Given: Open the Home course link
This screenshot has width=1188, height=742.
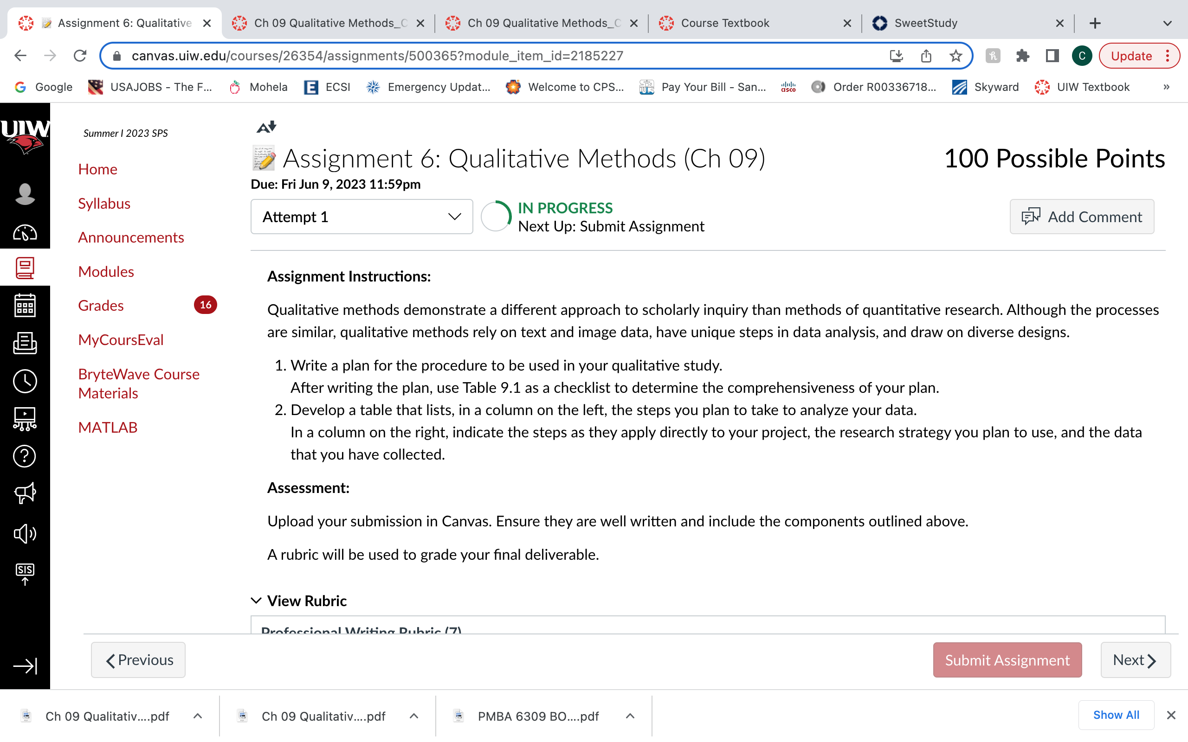Looking at the screenshot, I should [97, 169].
